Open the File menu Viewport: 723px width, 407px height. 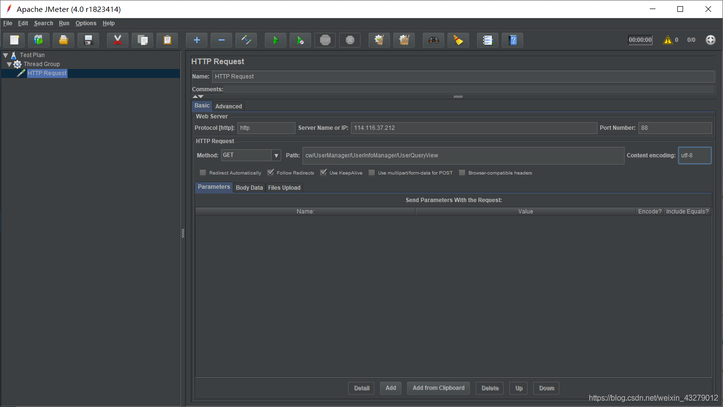click(x=8, y=23)
